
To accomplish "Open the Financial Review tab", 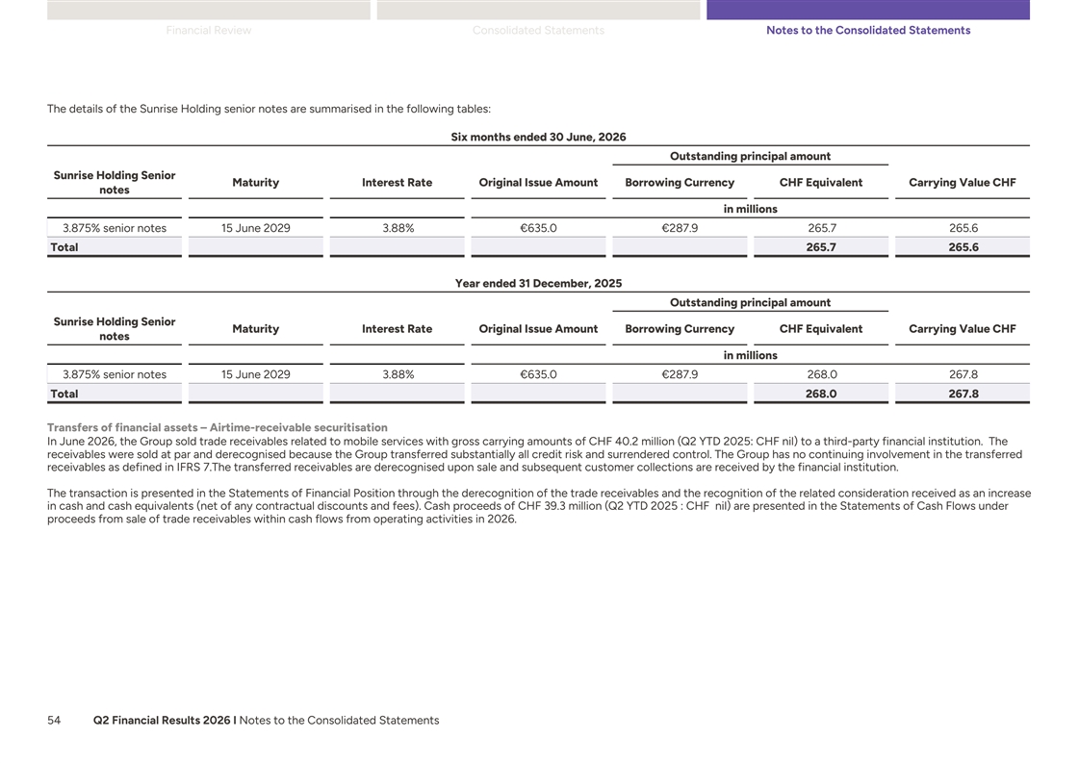I will 209,30.
